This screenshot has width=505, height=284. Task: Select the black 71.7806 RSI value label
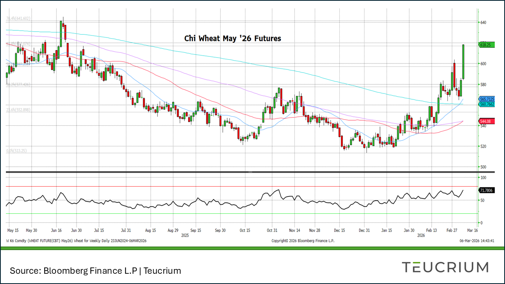pyautogui.click(x=486, y=190)
